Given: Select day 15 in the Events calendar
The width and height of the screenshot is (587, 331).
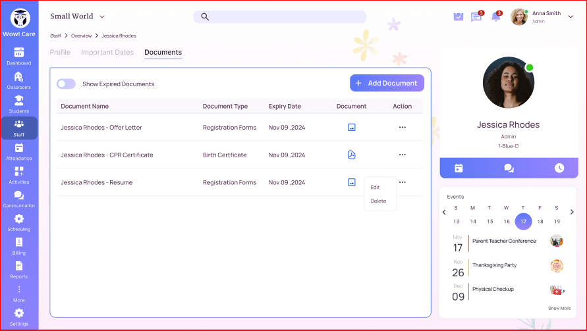Looking at the screenshot, I should click(x=489, y=222).
